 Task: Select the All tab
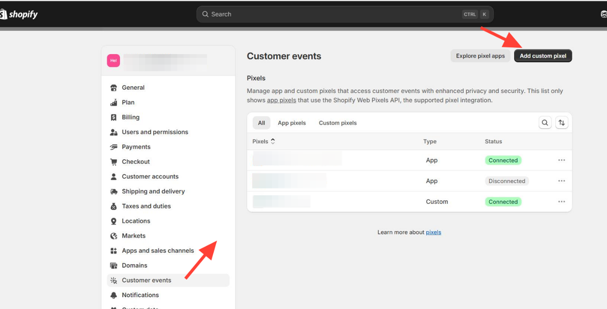261,123
